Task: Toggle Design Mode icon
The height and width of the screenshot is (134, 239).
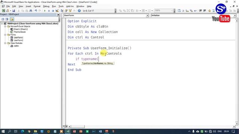Action: 57,11
